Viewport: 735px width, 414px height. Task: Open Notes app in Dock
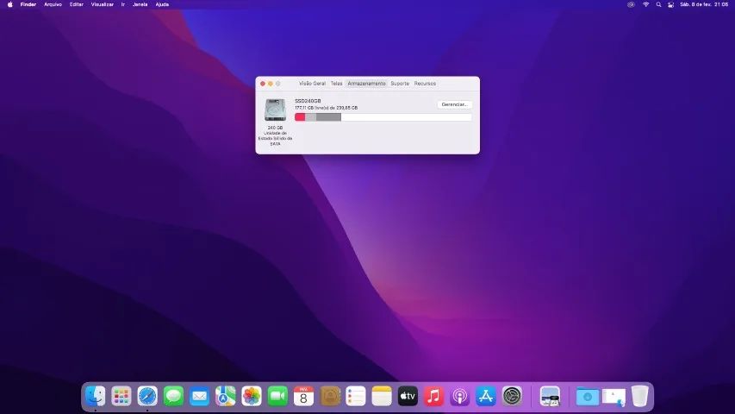tap(382, 396)
